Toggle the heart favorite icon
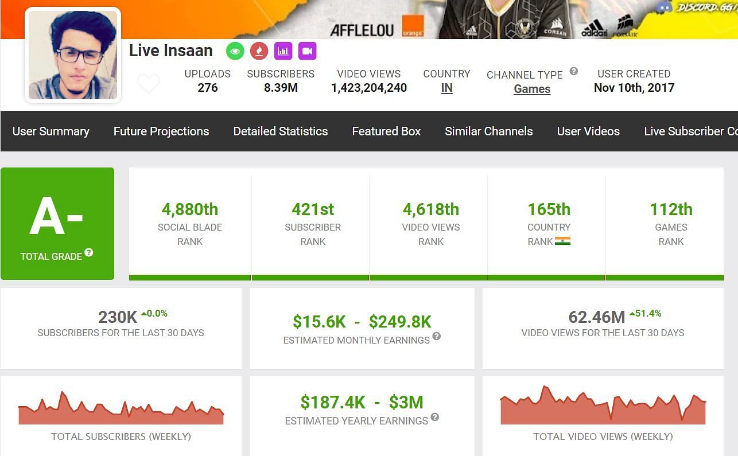 coord(149,84)
